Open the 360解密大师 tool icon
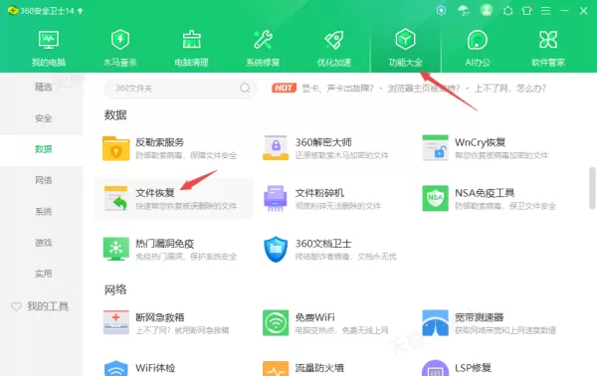The width and height of the screenshot is (597, 376). coord(276,148)
